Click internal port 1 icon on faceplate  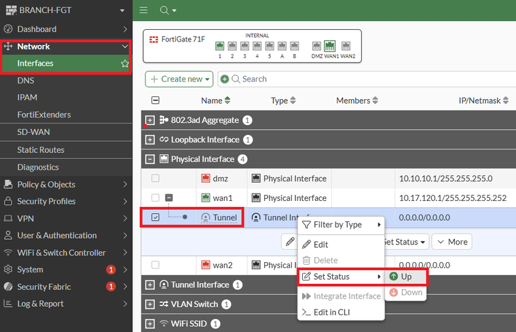(219, 45)
